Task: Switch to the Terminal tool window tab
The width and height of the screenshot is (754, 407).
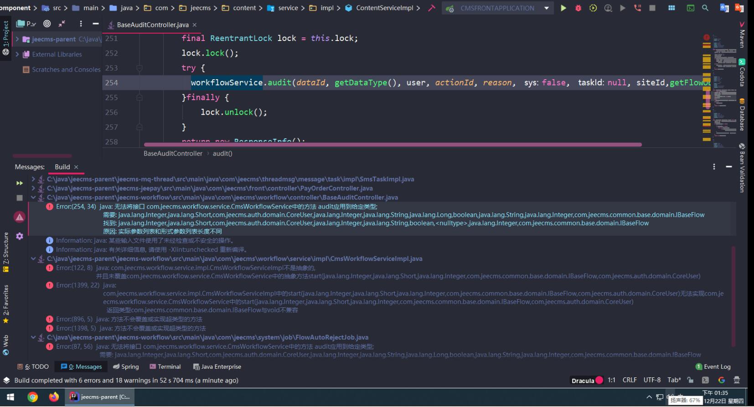Action: tap(165, 366)
